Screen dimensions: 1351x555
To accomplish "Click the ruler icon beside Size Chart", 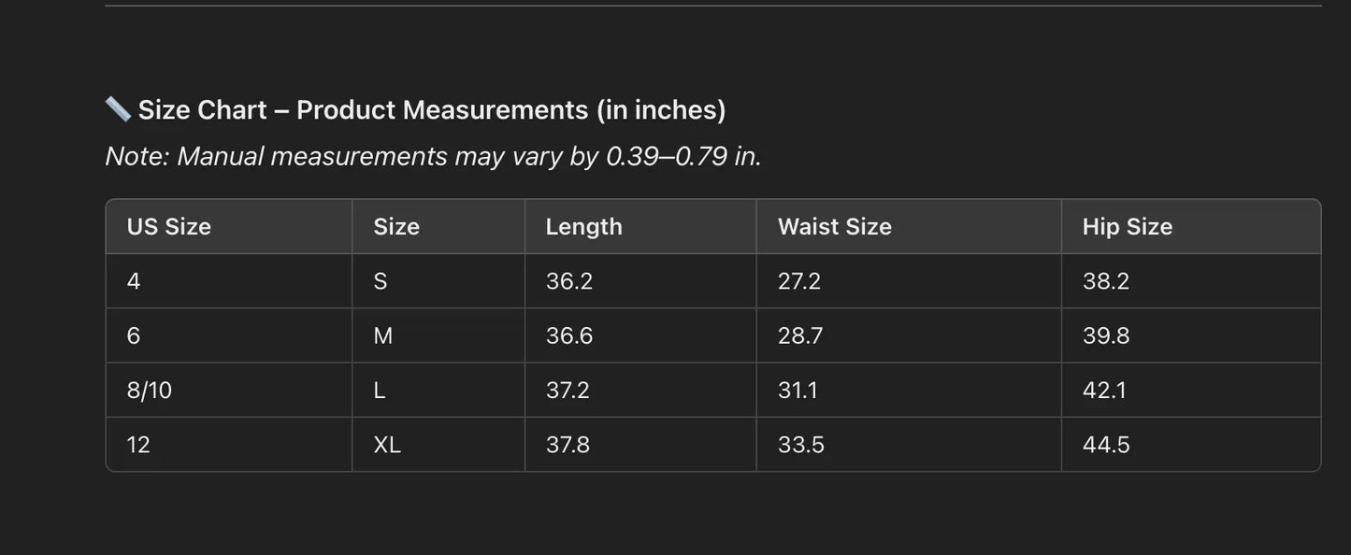I will [x=118, y=109].
